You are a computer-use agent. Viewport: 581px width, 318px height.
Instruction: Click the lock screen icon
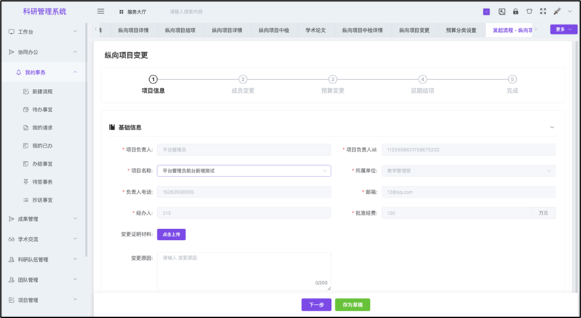tap(515, 11)
